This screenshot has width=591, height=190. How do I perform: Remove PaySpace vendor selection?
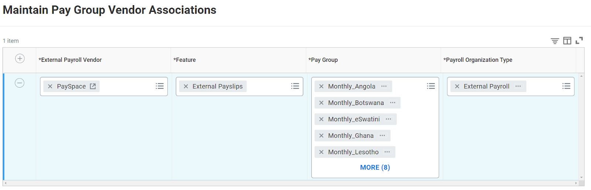[x=50, y=87]
